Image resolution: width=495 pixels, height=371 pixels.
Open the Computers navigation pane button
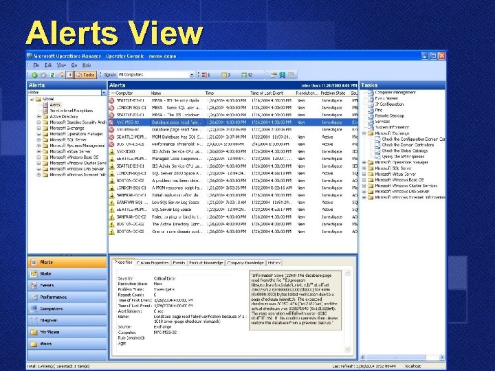point(67,309)
